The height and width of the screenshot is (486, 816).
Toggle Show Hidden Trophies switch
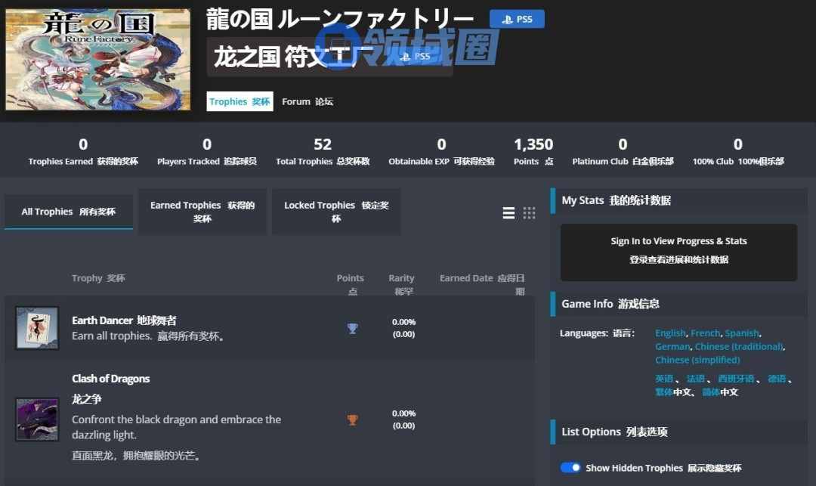click(x=570, y=468)
